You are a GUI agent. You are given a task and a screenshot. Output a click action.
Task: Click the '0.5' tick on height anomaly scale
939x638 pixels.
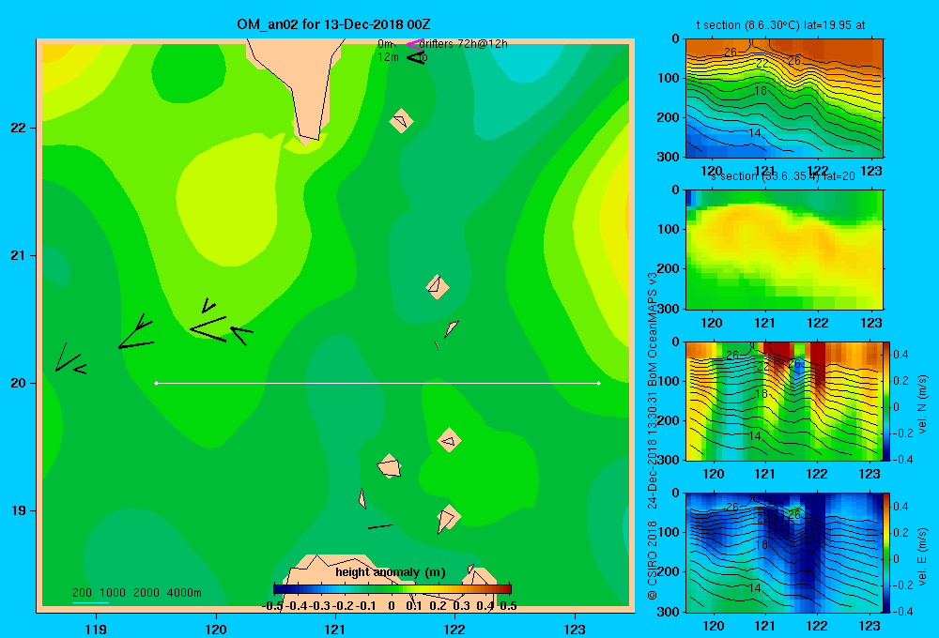tap(508, 606)
